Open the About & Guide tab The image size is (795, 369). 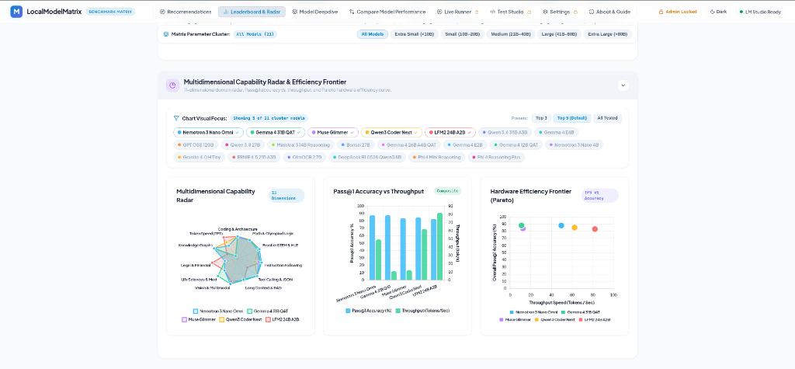pyautogui.click(x=609, y=12)
